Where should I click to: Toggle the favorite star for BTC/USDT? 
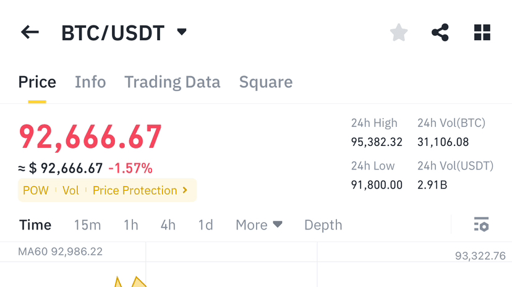[399, 33]
